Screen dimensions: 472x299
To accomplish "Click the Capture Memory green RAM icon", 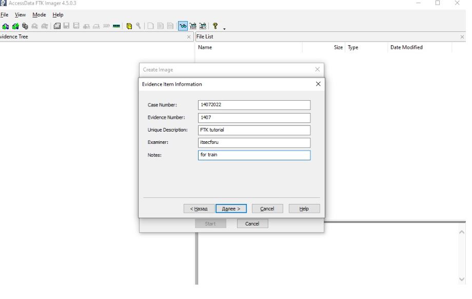I will 116,26.
